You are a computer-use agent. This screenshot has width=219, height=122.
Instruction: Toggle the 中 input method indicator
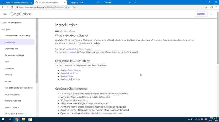202,119
